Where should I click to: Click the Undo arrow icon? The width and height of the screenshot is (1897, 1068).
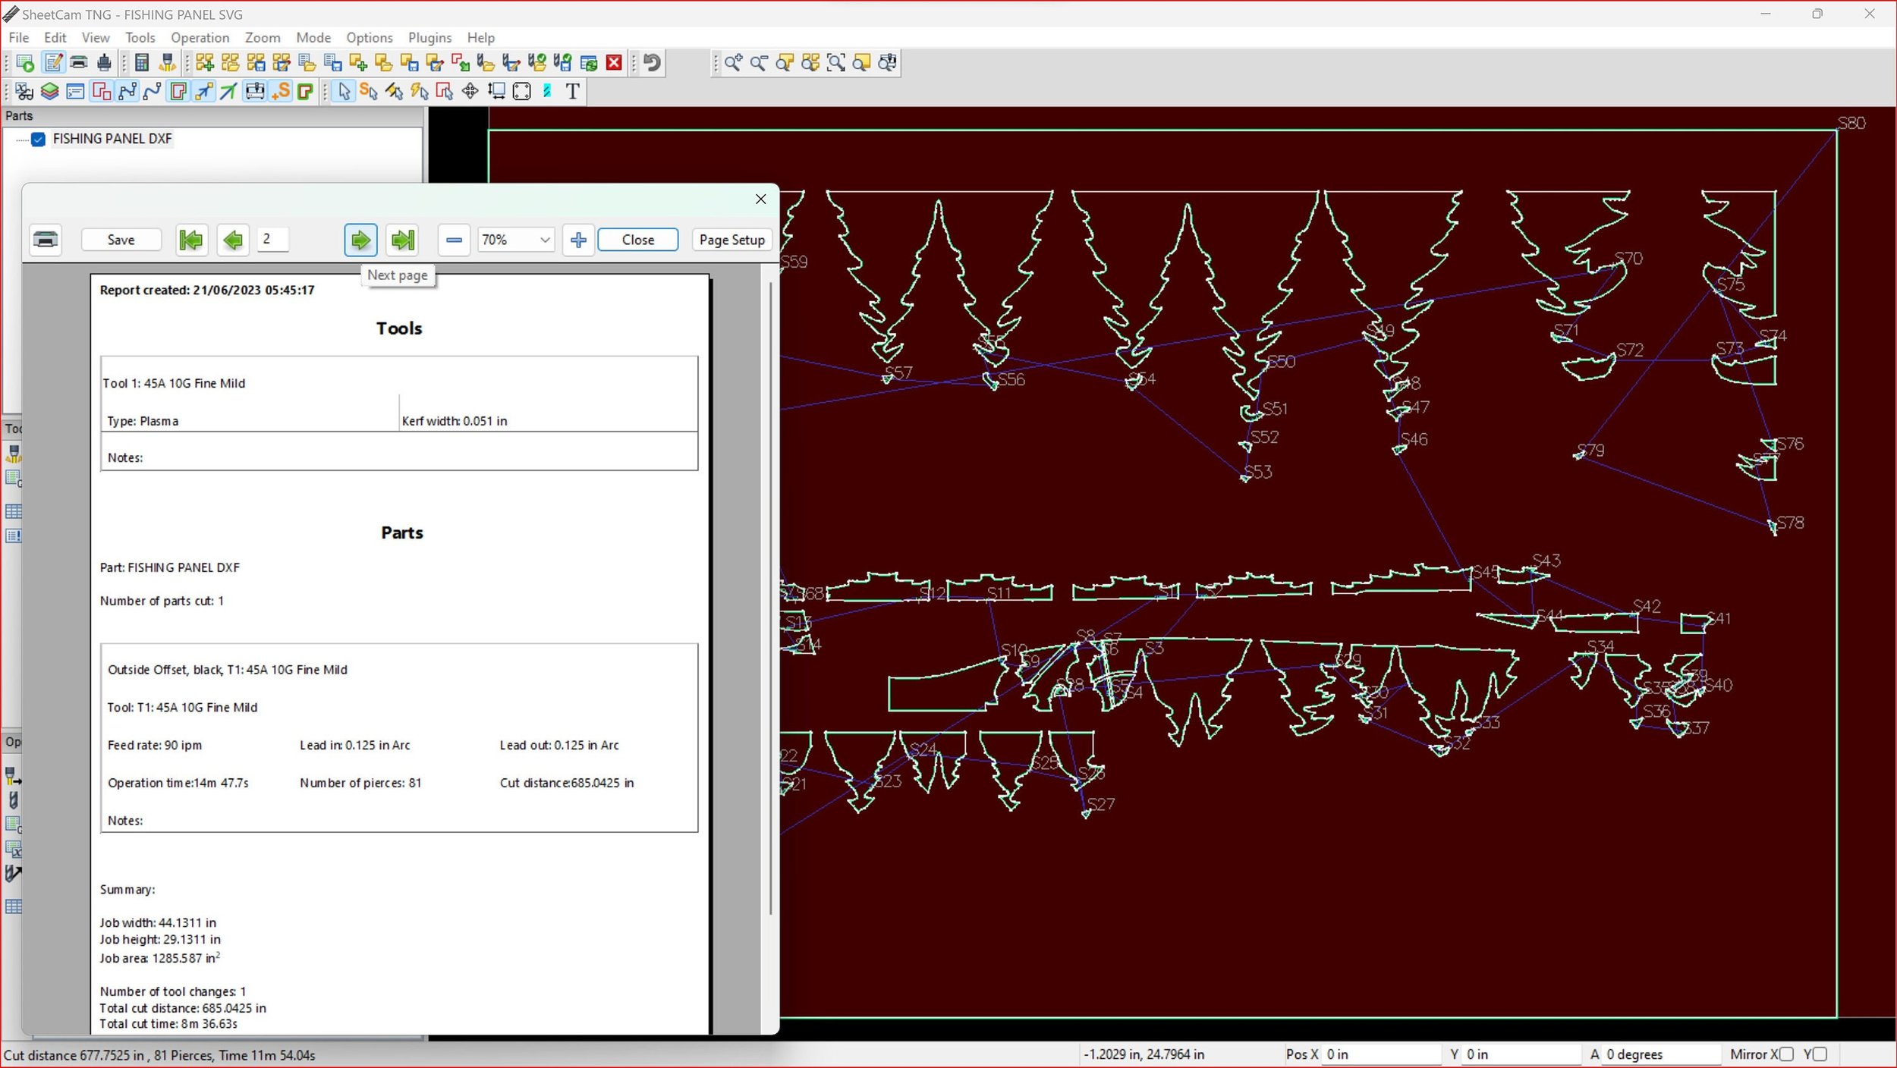pos(652,63)
